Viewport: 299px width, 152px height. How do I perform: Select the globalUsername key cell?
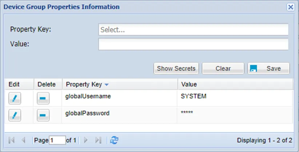pos(120,98)
